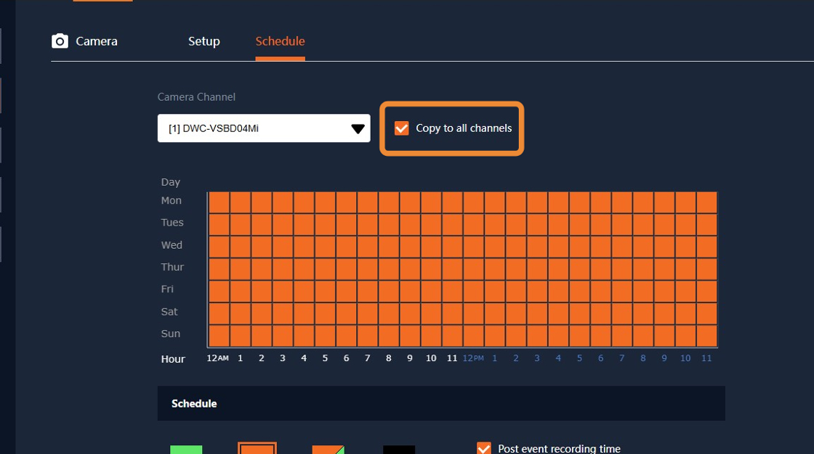Click the Wednesday 2PM schedule cell

coord(516,247)
